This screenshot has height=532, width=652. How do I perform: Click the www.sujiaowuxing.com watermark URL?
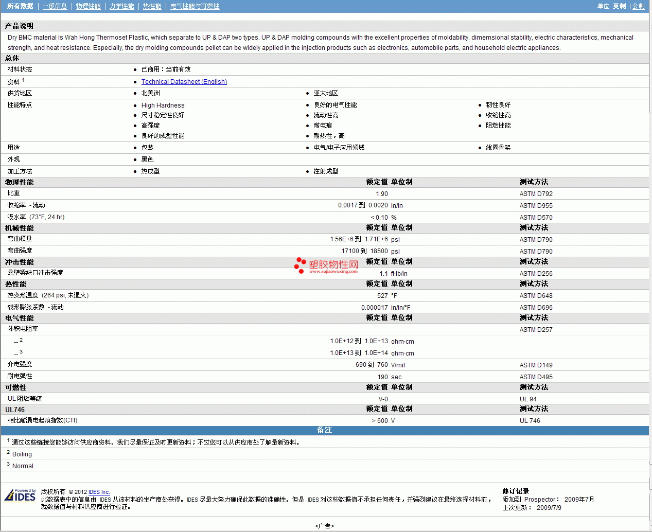click(333, 272)
